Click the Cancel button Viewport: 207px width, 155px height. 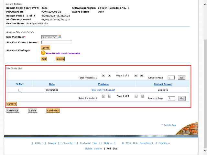click(x=33, y=110)
